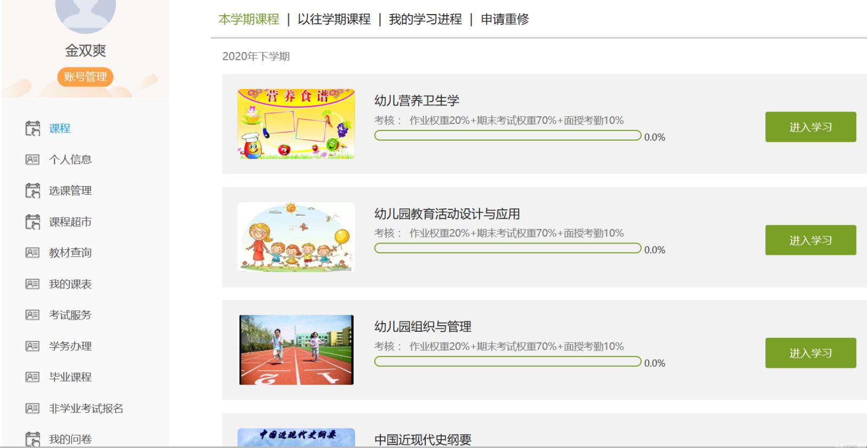867x448 pixels.
Task: Click 进入学习 for 幼儿园组织与管理
Action: tap(810, 353)
